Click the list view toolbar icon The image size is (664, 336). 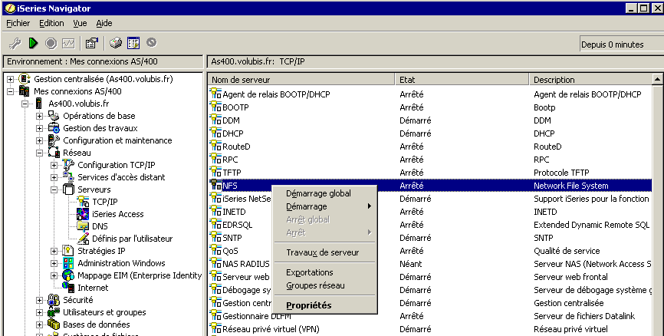click(133, 43)
